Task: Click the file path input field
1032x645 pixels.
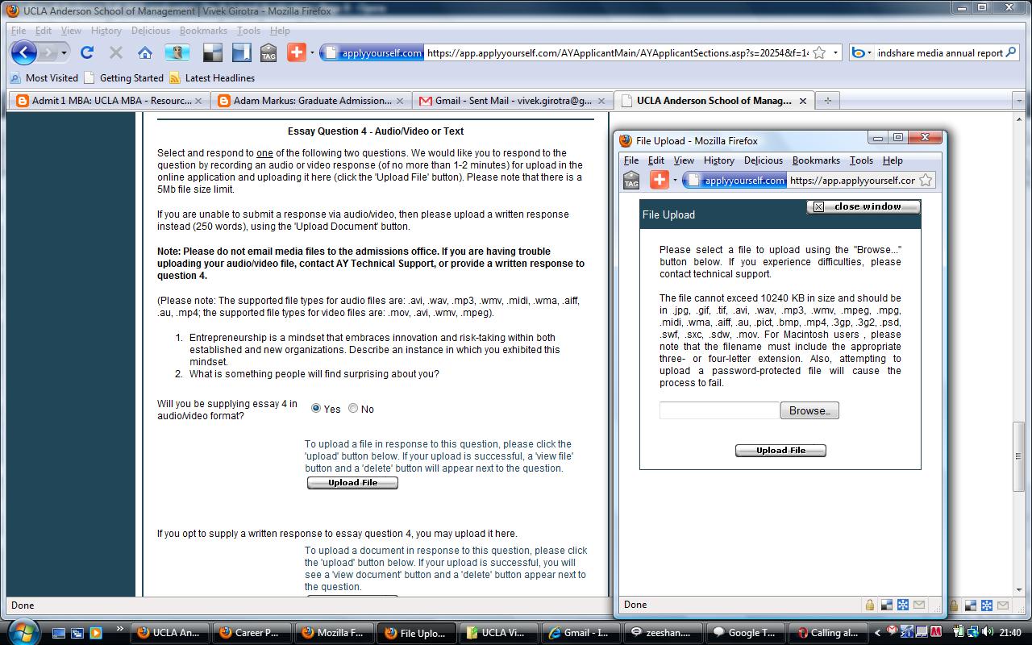Action: coord(719,410)
